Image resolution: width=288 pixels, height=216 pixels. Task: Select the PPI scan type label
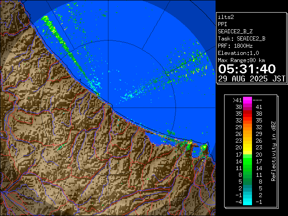(222, 24)
